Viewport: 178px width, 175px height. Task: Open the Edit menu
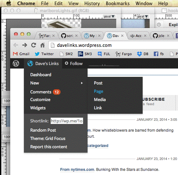58,4
